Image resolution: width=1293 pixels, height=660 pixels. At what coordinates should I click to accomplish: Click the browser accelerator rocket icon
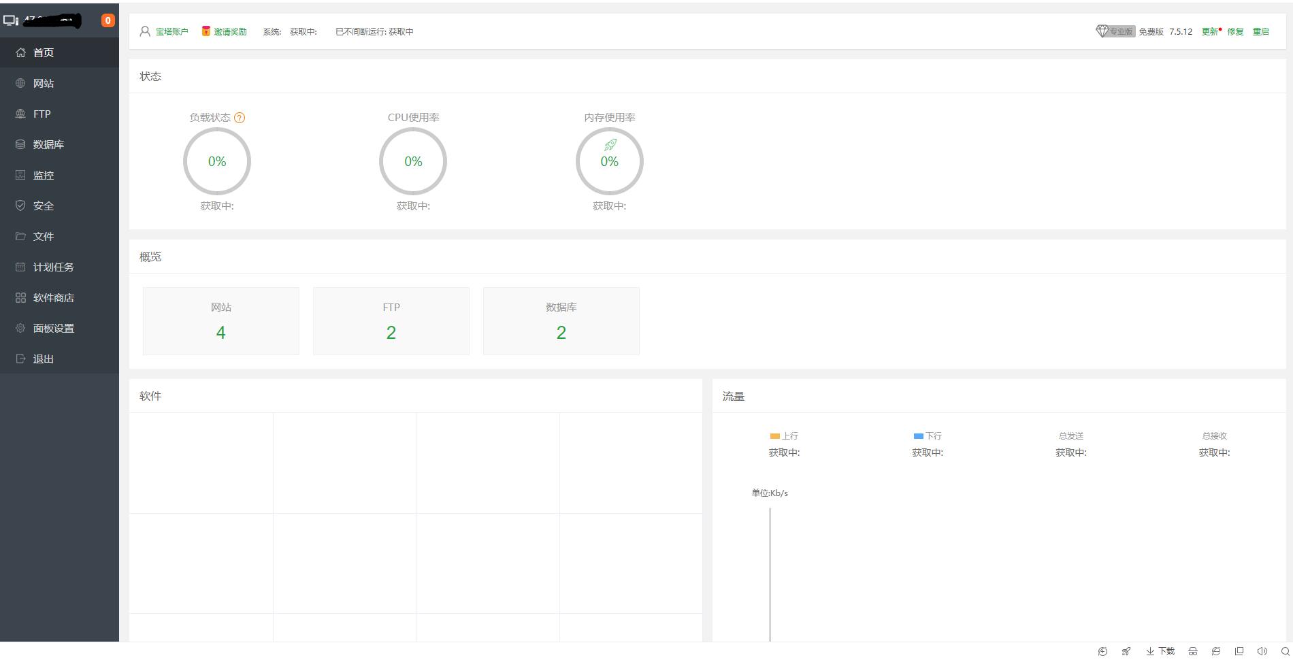coord(1126,651)
